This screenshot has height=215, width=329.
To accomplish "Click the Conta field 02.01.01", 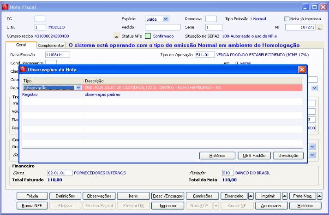I will [x=60, y=173].
